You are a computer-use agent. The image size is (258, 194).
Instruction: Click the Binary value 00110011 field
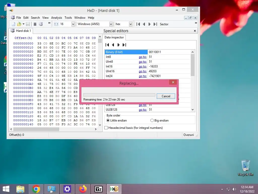(x=169, y=52)
